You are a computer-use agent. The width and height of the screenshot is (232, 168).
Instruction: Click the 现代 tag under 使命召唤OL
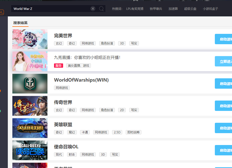(59, 154)
